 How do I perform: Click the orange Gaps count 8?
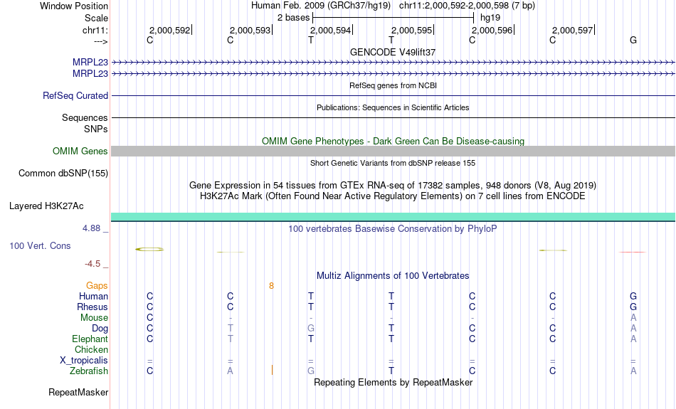[x=271, y=286]
